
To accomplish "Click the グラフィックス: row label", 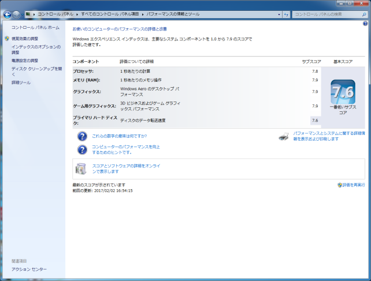I will tap(87, 92).
